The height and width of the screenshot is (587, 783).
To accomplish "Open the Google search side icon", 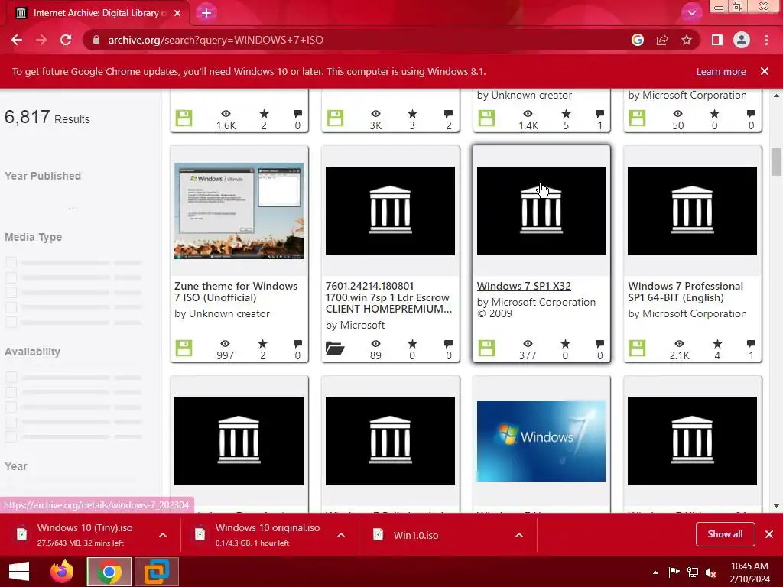I will [x=637, y=40].
